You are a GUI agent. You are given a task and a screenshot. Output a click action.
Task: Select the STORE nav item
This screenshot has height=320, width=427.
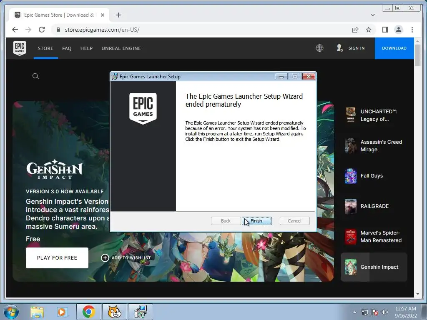pyautogui.click(x=45, y=48)
